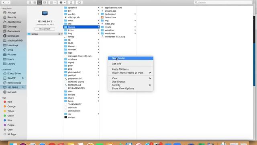Choose New Folder from the context menu

click(x=131, y=58)
